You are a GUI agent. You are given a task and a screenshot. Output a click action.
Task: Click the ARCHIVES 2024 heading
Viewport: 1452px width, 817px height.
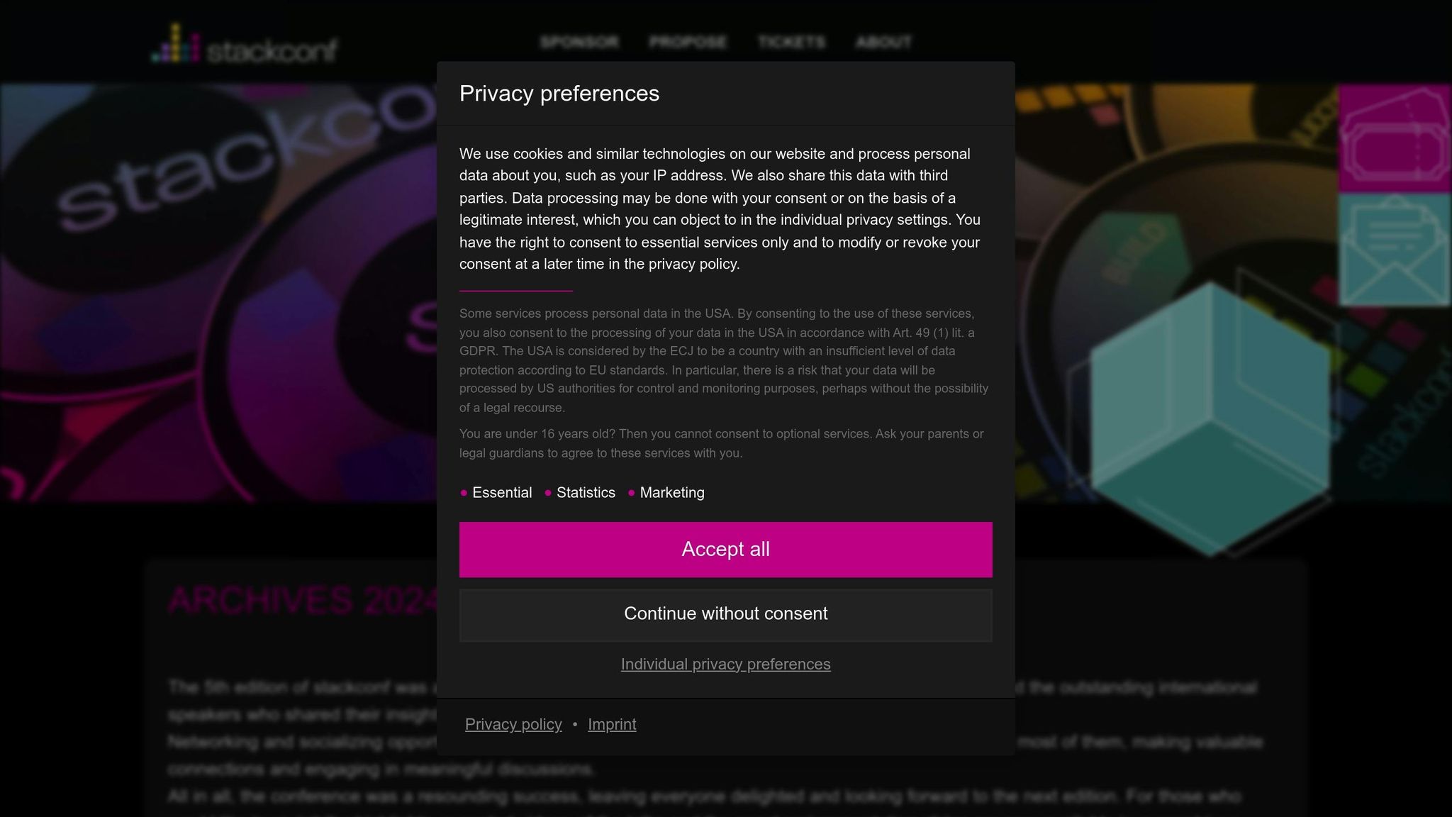point(303,600)
